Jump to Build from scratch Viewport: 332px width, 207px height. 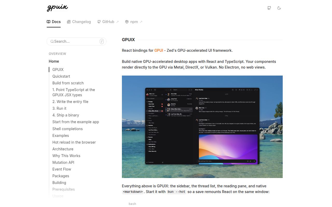[68, 83]
